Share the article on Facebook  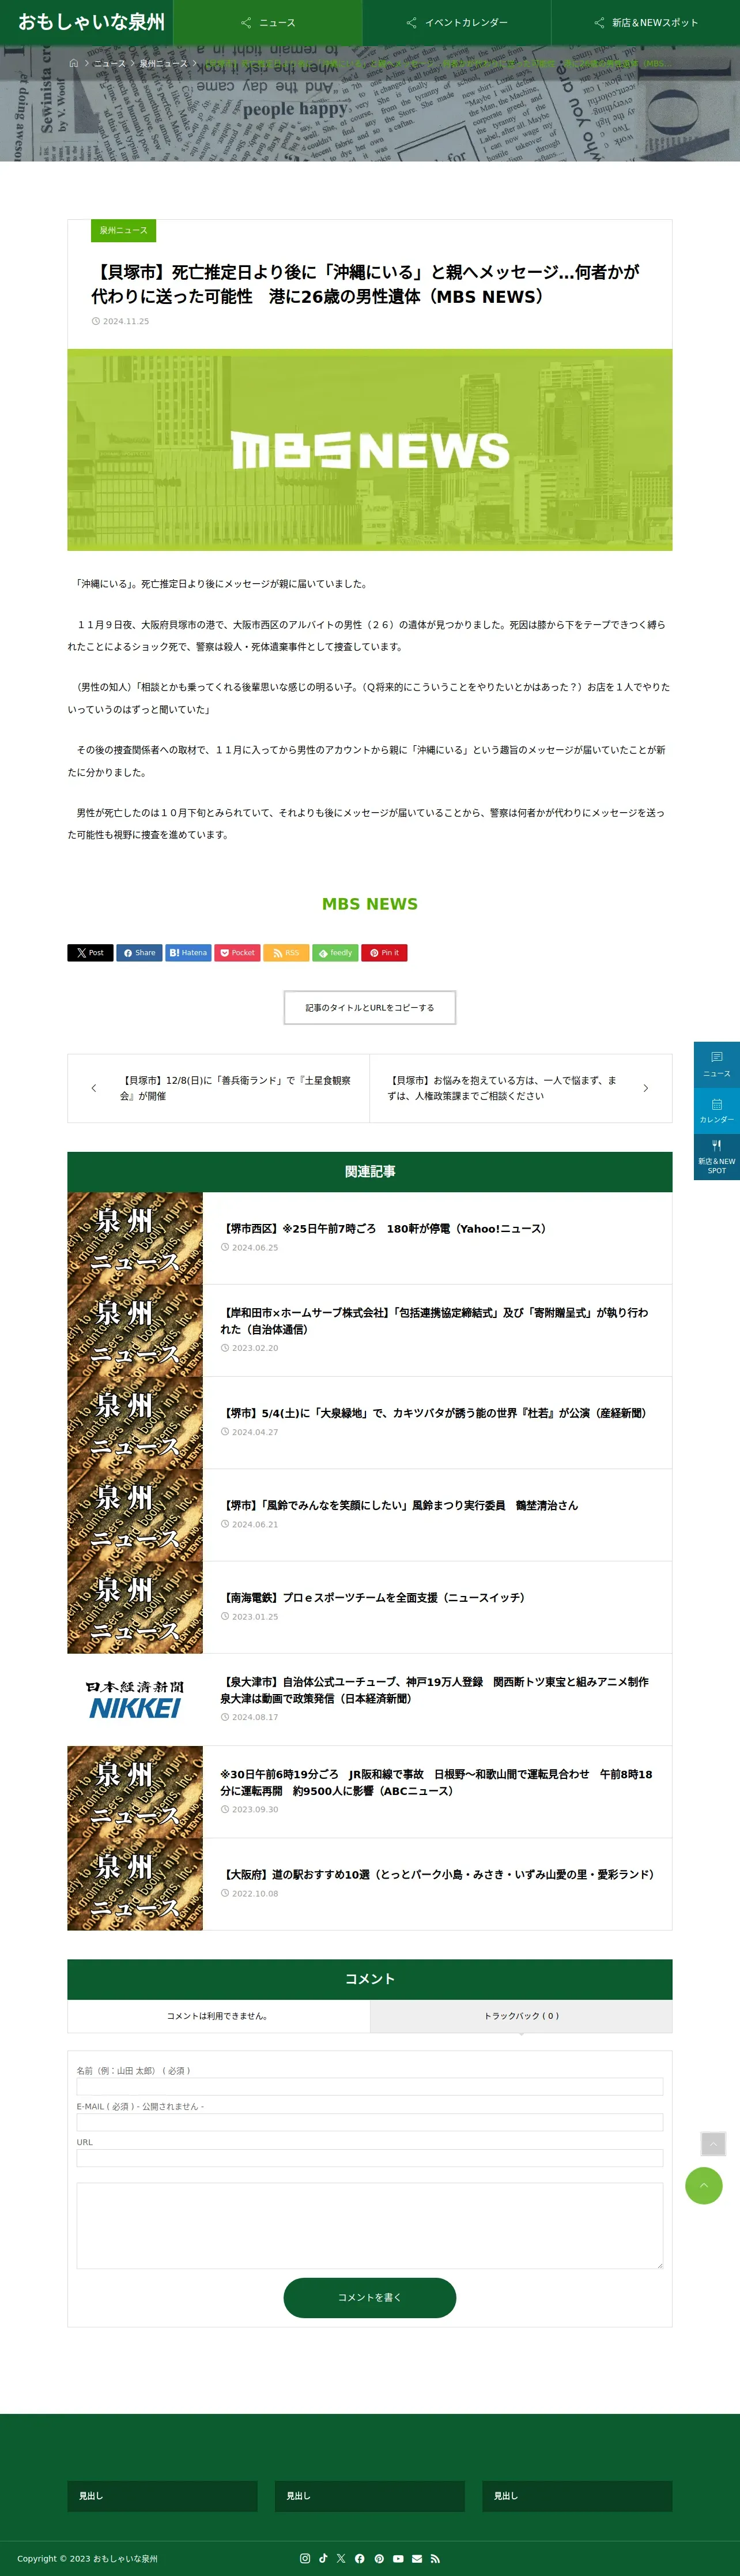(139, 953)
